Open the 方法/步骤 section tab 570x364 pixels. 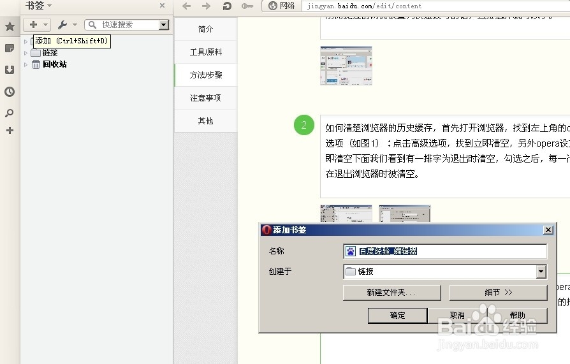point(205,75)
